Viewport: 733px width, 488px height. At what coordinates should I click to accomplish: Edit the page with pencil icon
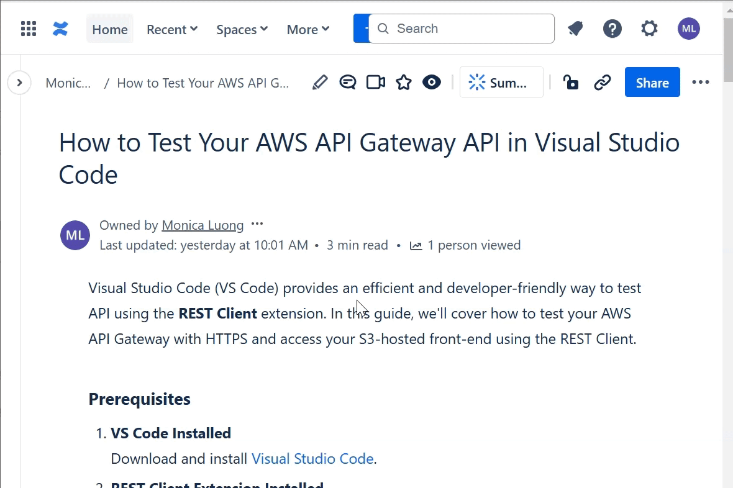pyautogui.click(x=320, y=83)
